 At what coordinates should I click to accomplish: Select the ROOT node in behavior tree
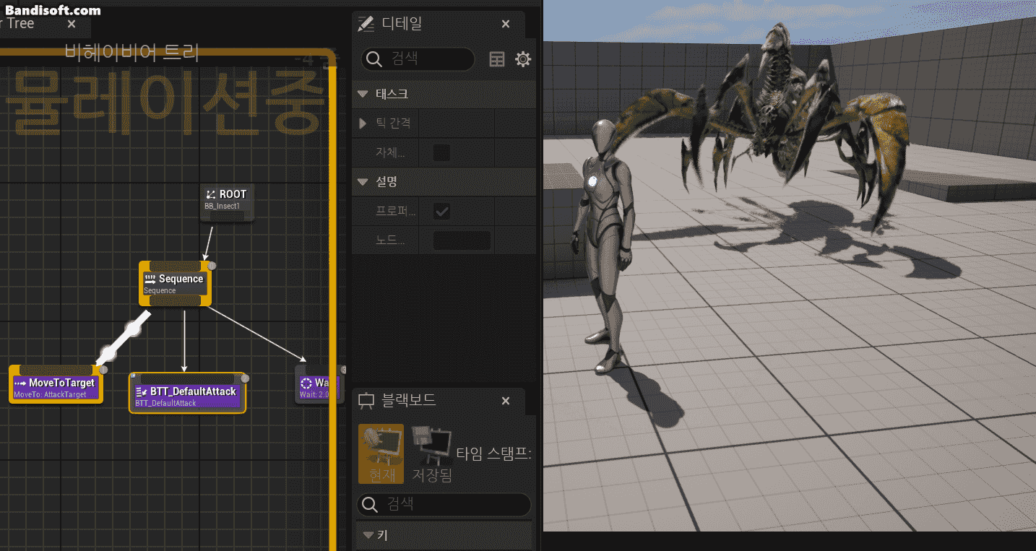(x=228, y=201)
